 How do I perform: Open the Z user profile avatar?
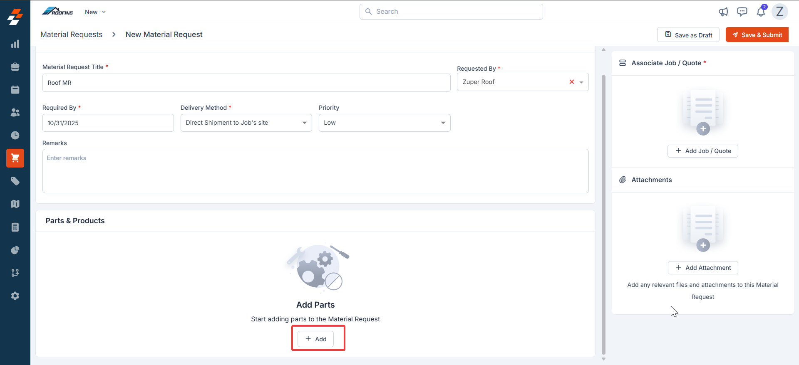coord(780,12)
